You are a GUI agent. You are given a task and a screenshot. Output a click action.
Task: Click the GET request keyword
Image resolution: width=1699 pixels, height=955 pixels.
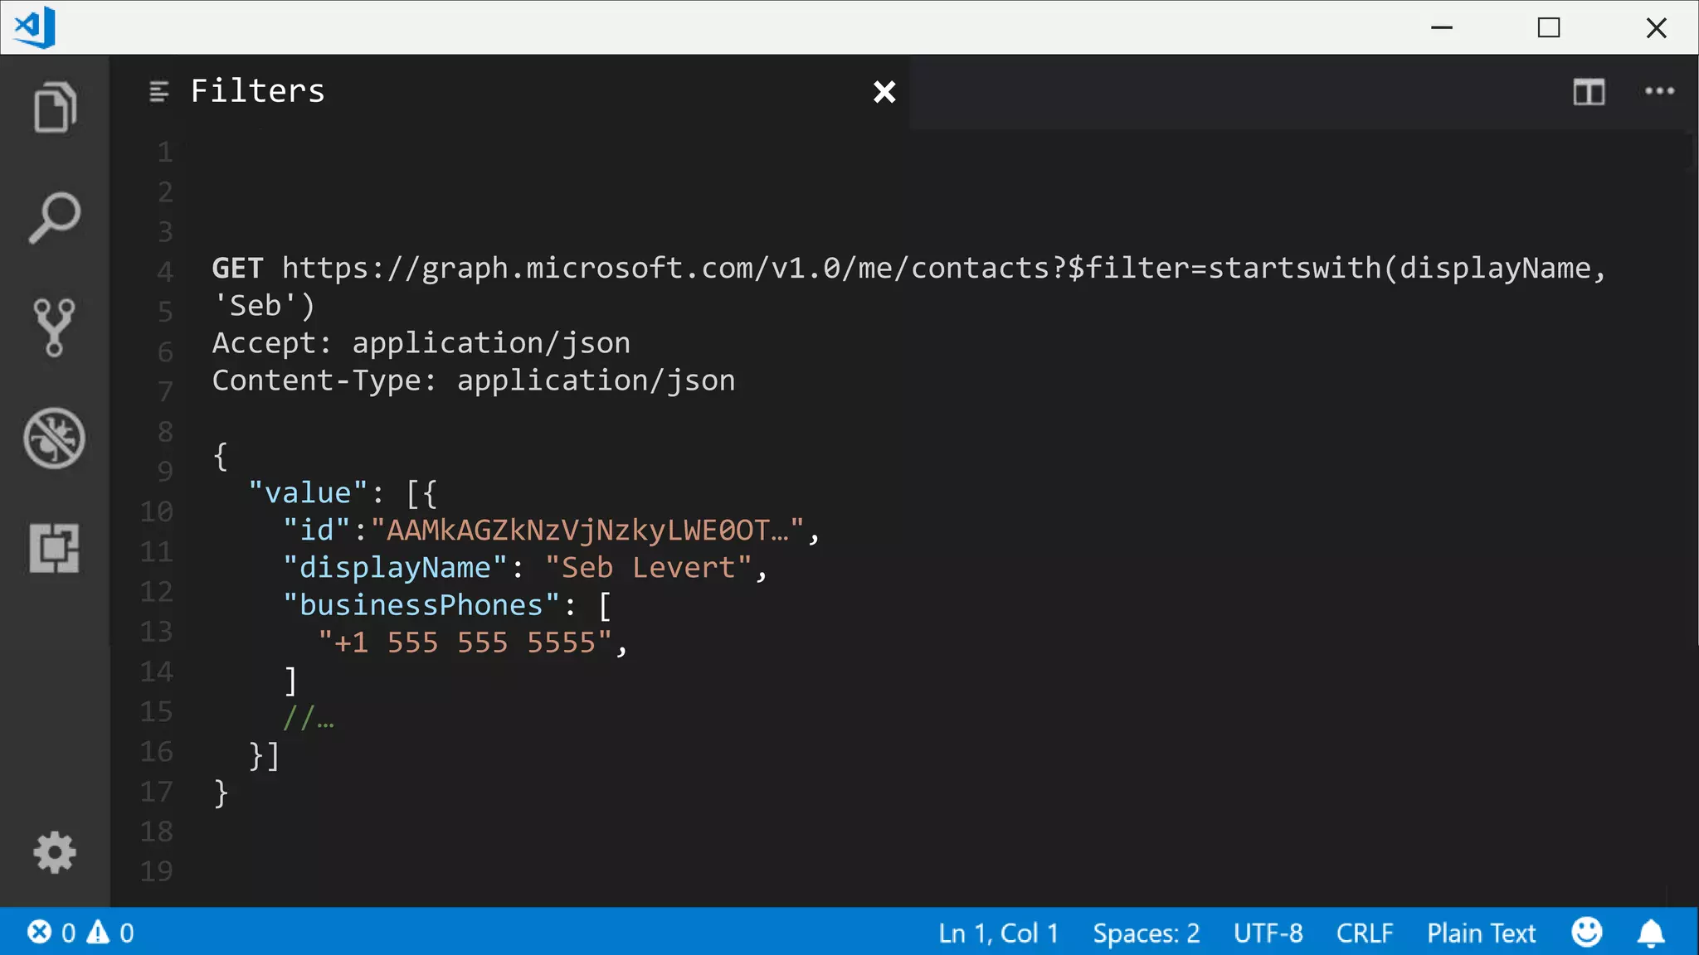coord(237,268)
